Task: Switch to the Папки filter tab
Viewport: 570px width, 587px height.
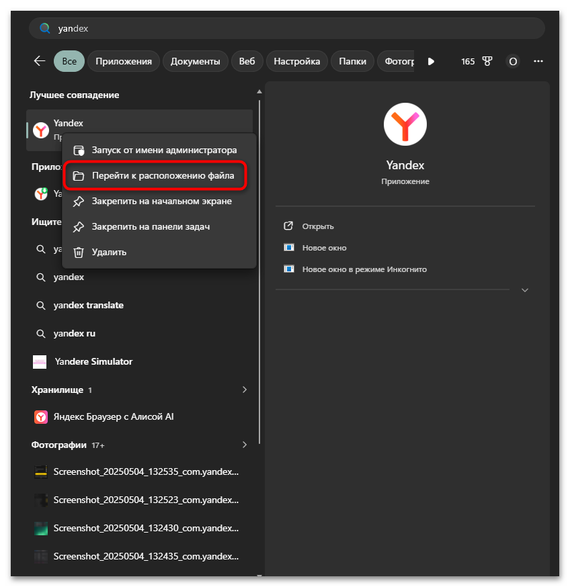Action: [x=352, y=61]
